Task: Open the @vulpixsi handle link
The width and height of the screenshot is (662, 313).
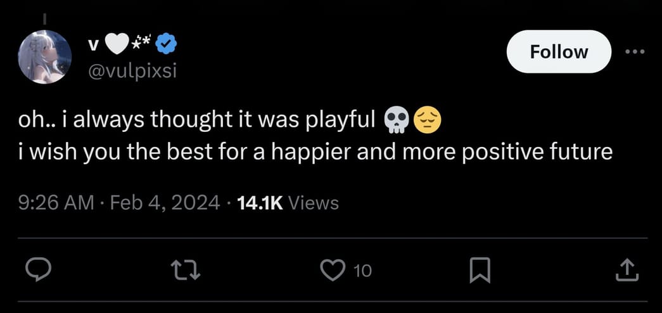Action: [131, 70]
